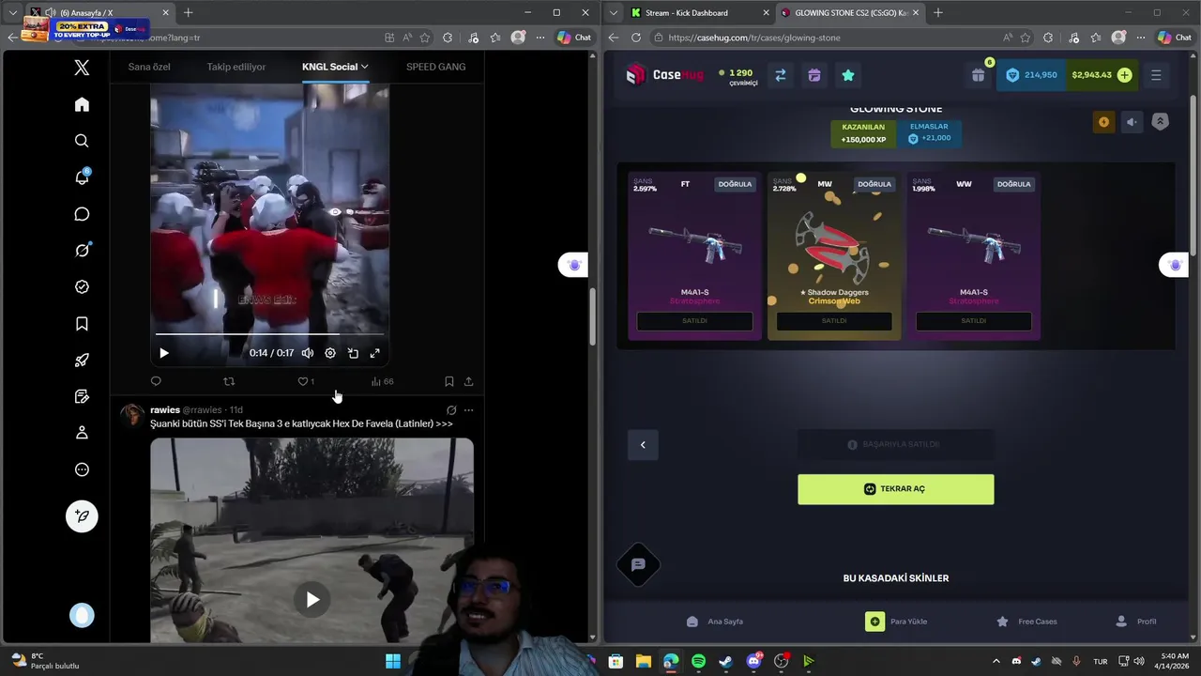This screenshot has width=1201, height=676.
Task: Favorite the casehug page with star icon
Action: coord(1026,38)
